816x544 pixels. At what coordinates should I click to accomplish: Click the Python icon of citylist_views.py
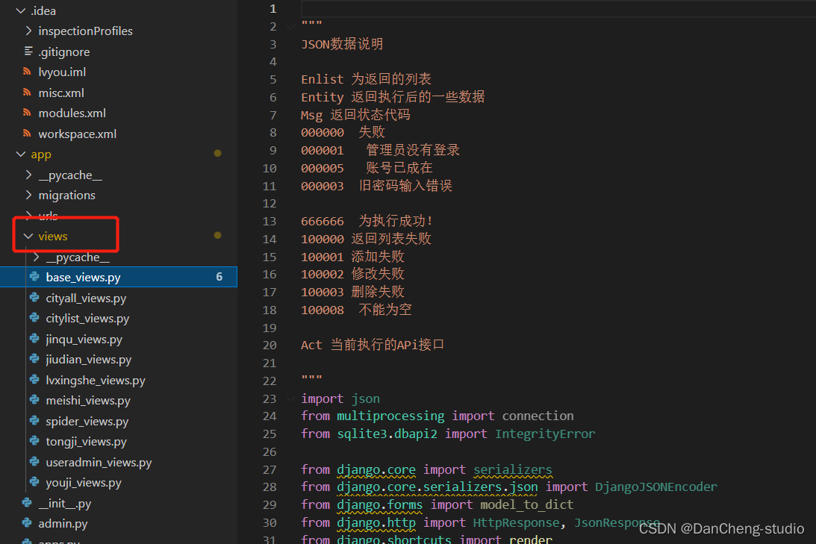click(35, 318)
